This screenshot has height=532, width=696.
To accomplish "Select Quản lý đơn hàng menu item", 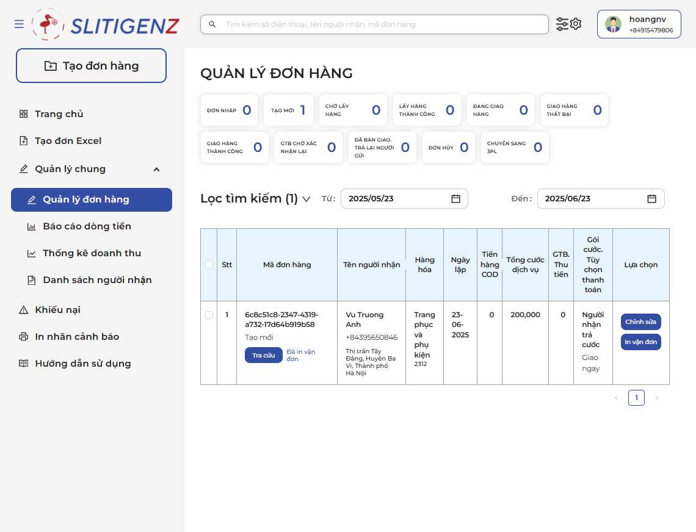I will coord(92,199).
